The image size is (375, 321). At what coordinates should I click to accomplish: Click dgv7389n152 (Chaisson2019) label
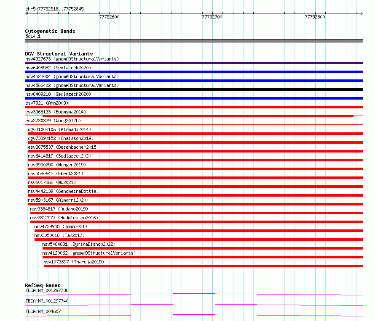coord(61,138)
